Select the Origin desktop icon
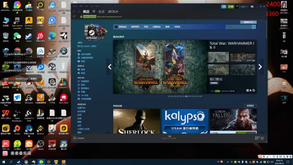 click(x=17, y=130)
